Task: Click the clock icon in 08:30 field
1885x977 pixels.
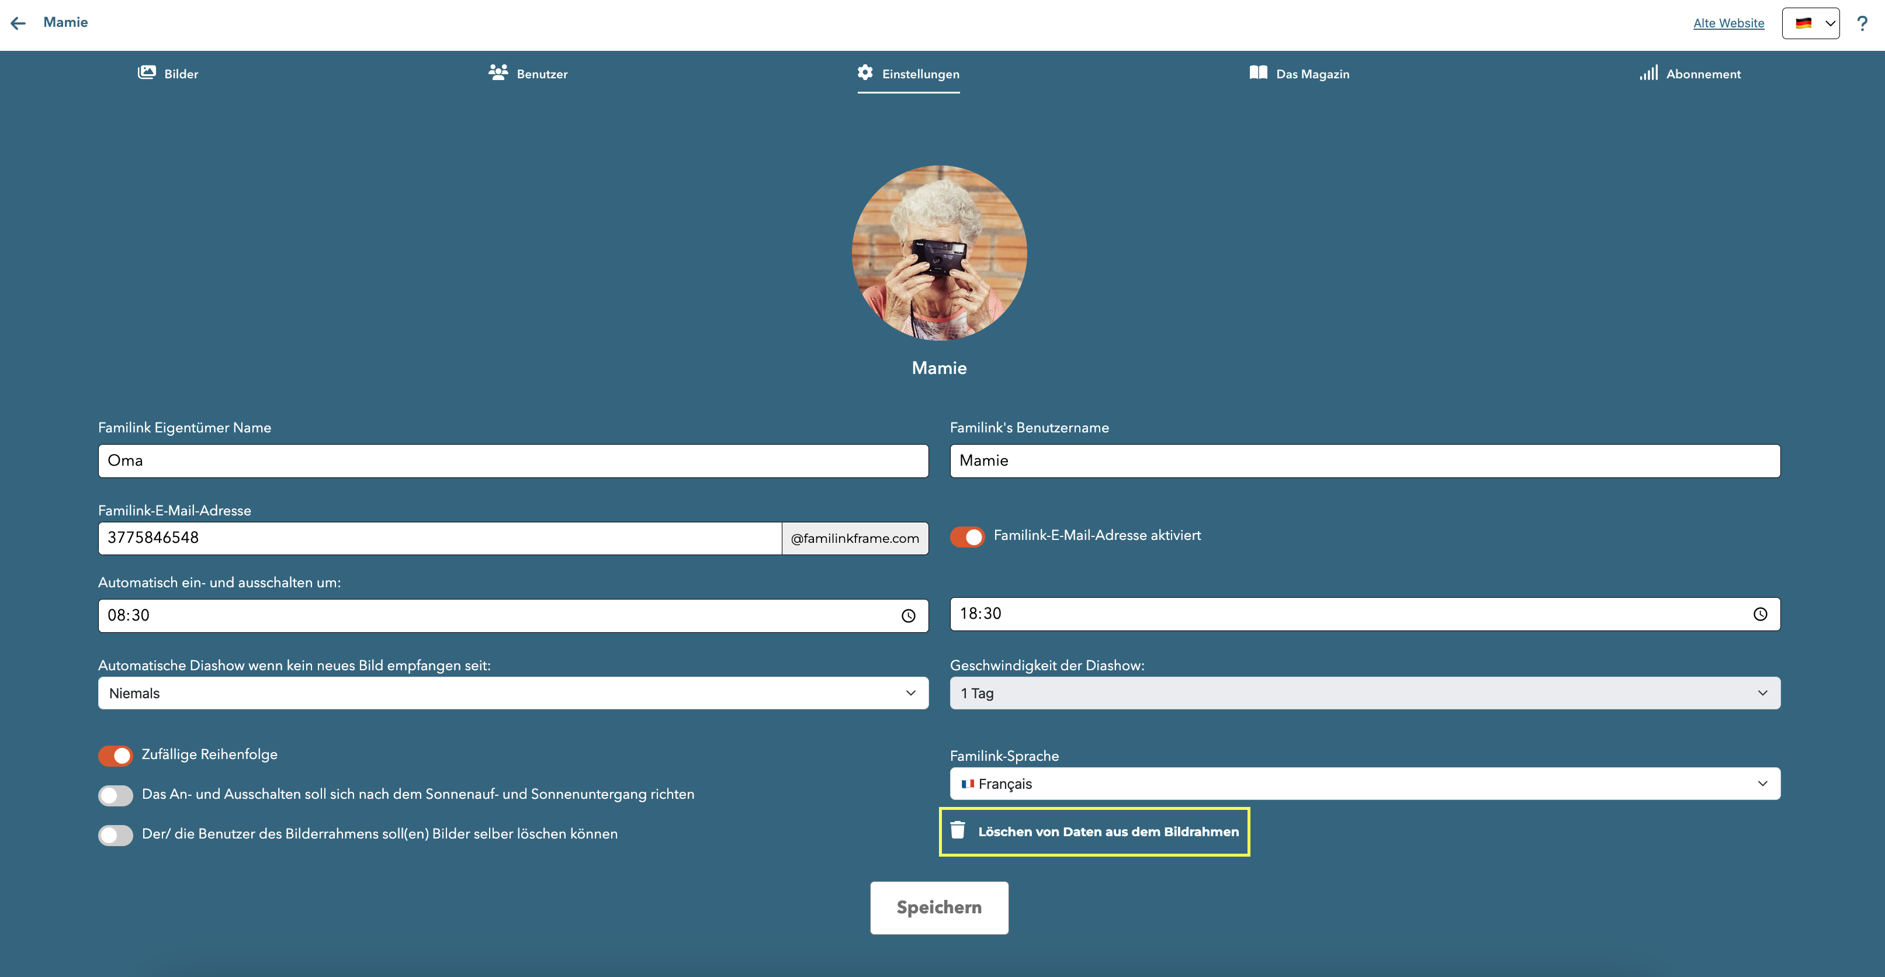Action: coord(908,616)
